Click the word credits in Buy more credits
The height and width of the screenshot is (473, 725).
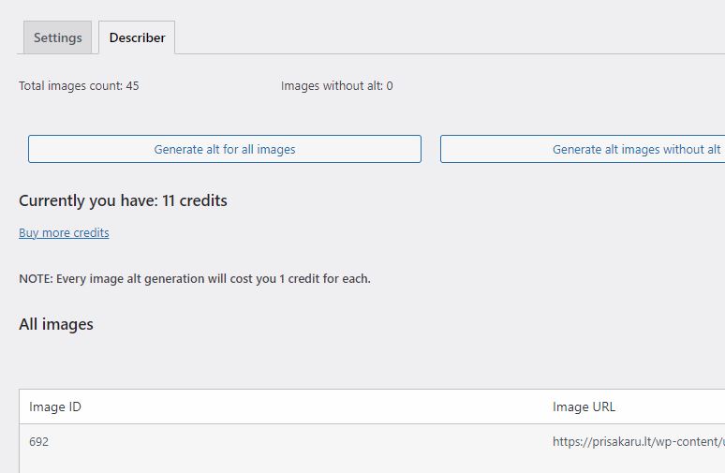point(91,232)
